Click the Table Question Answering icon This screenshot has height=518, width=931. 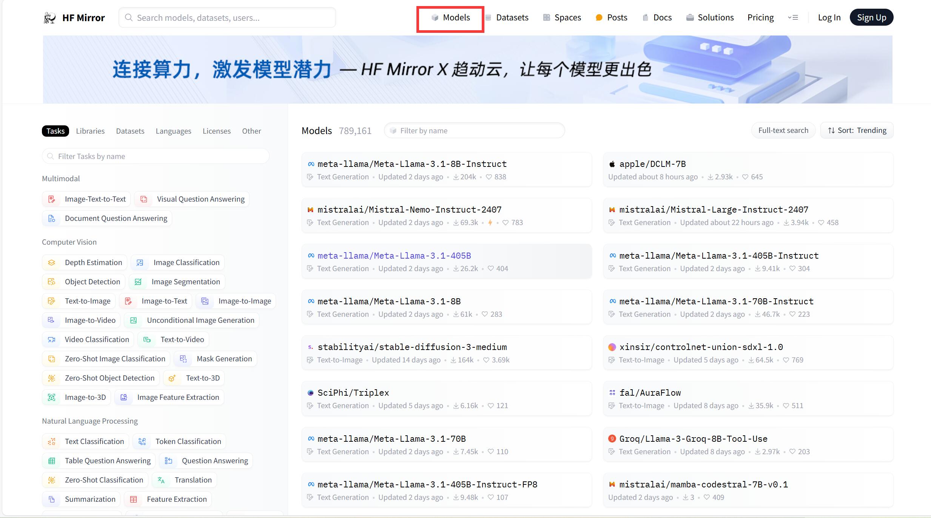tap(52, 461)
